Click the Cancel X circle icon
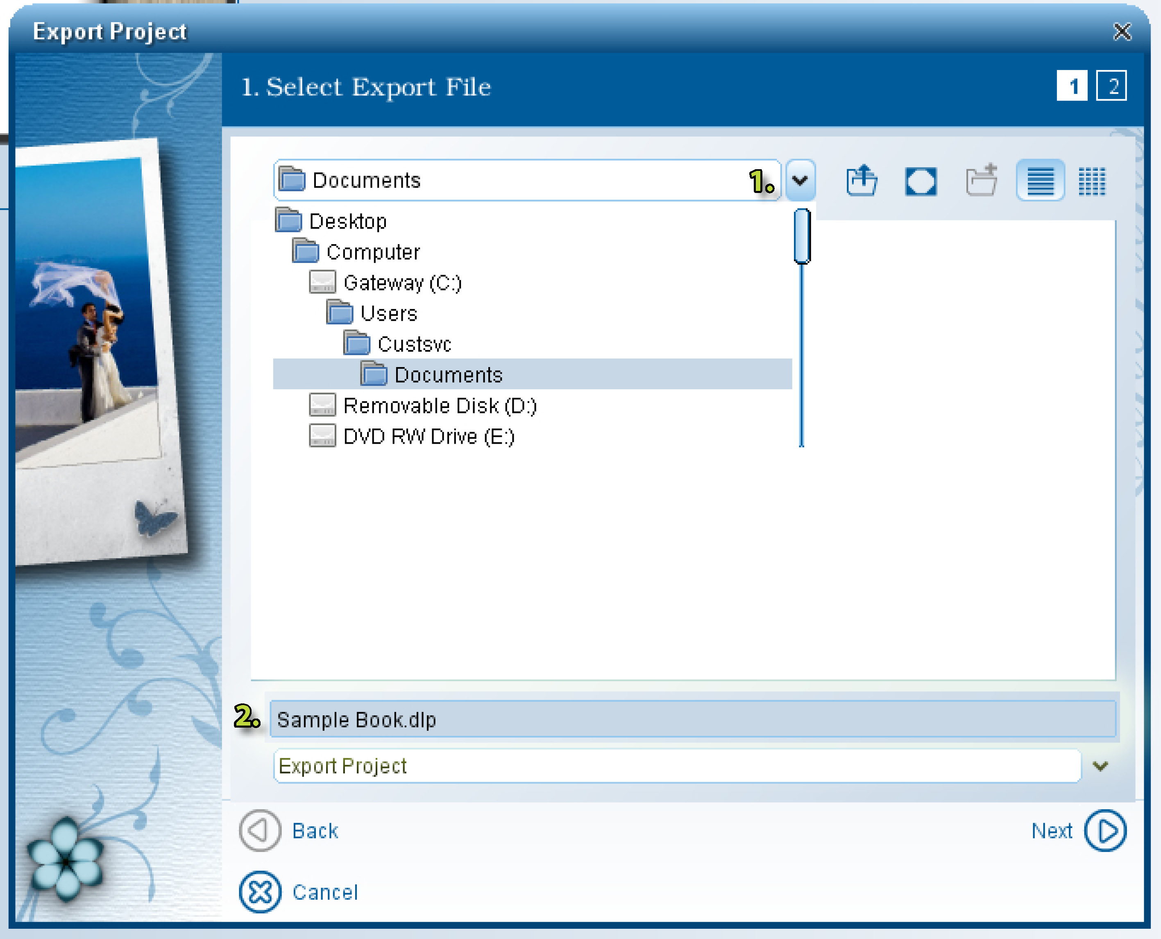This screenshot has height=939, width=1161. [260, 892]
